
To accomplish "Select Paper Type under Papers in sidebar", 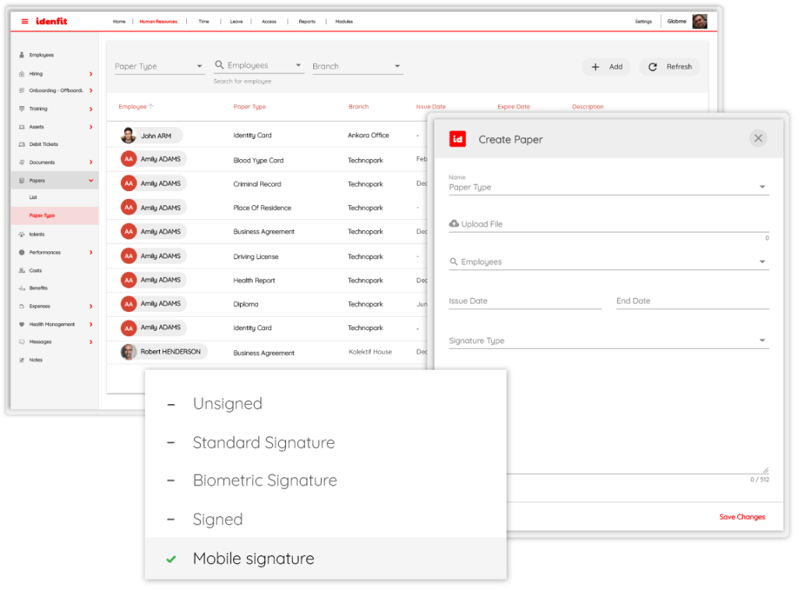I will [42, 215].
